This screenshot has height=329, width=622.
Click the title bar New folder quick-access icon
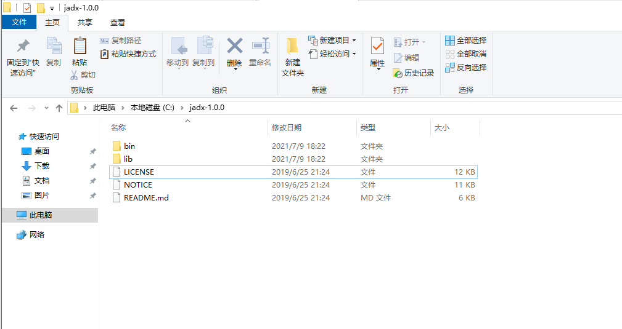click(41, 7)
